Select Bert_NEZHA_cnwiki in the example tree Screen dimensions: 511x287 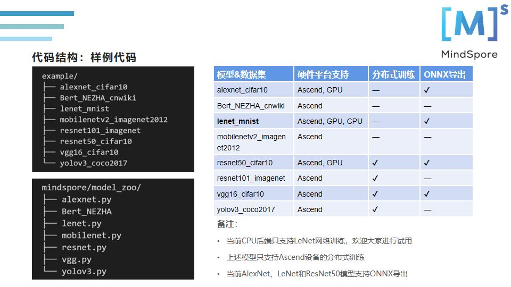point(98,98)
